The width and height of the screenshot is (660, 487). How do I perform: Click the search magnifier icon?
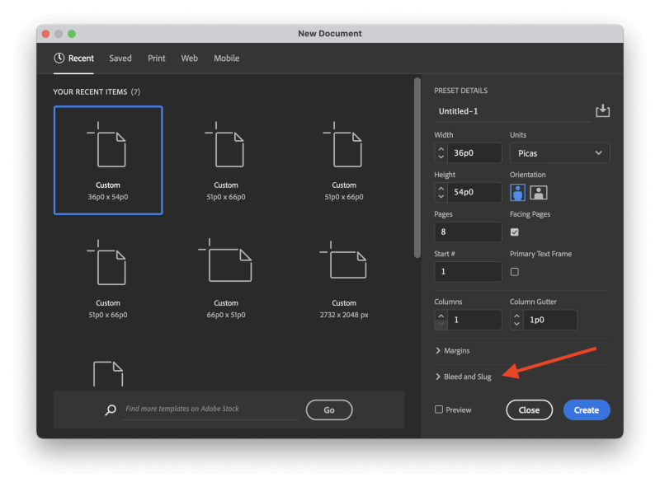pyautogui.click(x=111, y=410)
